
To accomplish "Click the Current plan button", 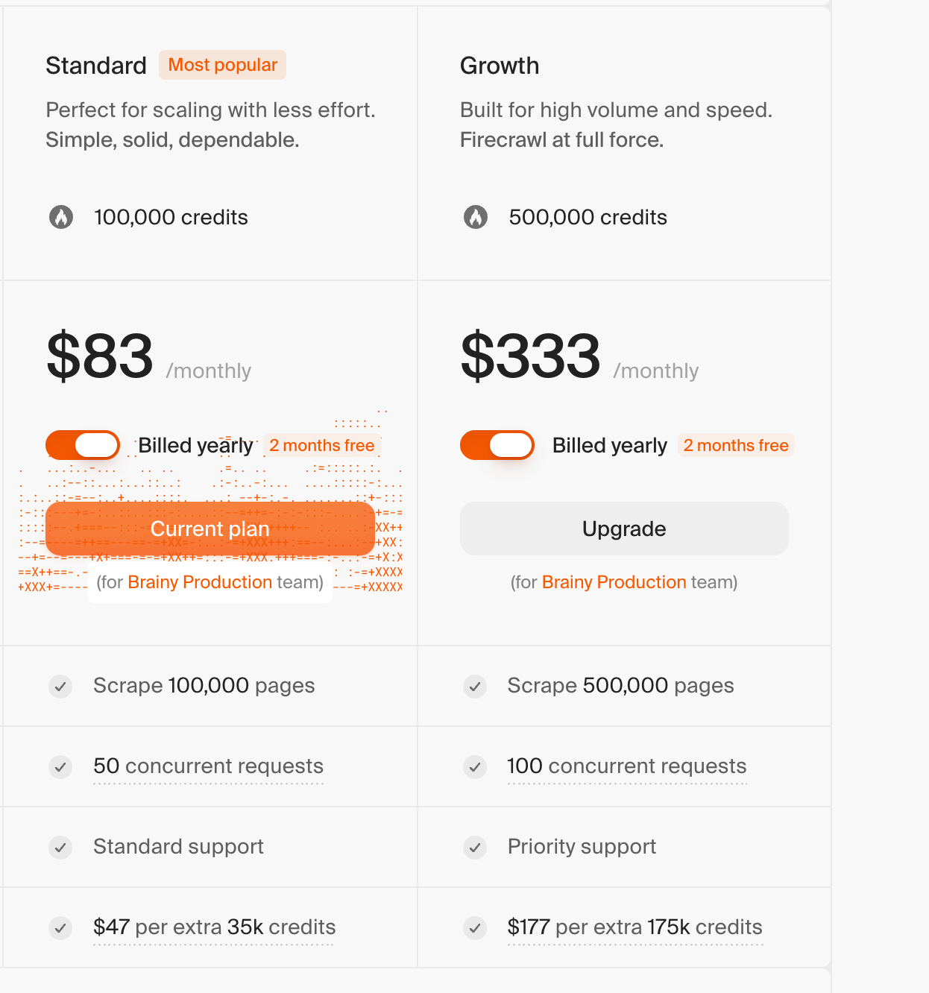I will pos(210,529).
